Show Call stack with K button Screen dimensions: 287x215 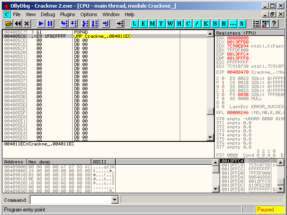[206, 24]
